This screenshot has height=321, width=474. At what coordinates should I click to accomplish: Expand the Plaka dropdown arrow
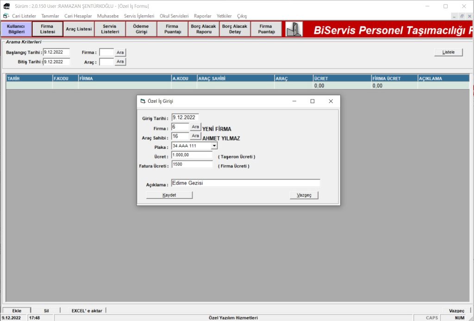pyautogui.click(x=214, y=146)
